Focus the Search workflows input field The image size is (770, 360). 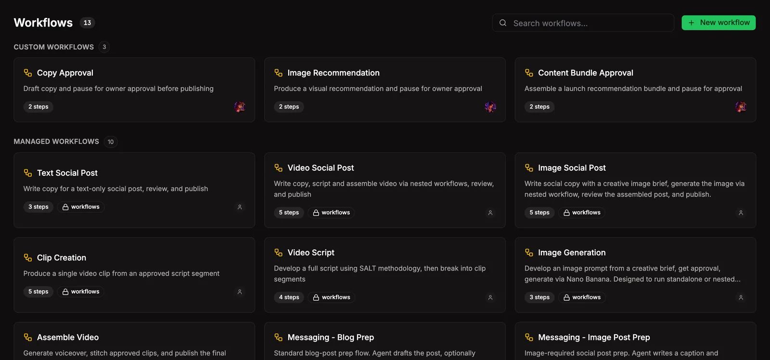coord(583,23)
